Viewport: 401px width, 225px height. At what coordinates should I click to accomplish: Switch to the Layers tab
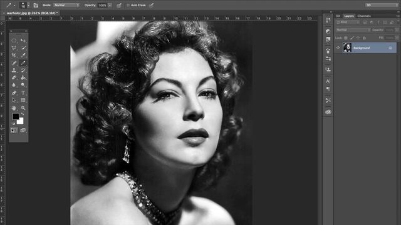(349, 16)
